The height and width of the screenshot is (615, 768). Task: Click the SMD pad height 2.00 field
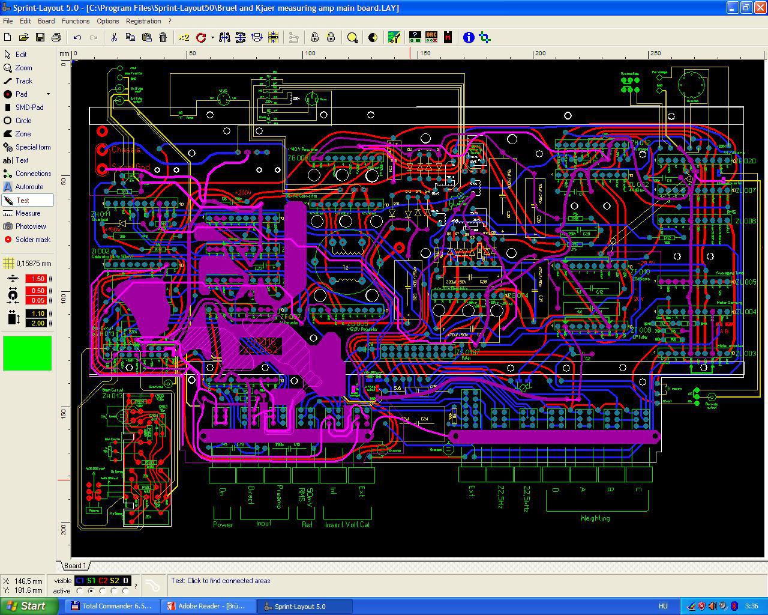click(36, 323)
